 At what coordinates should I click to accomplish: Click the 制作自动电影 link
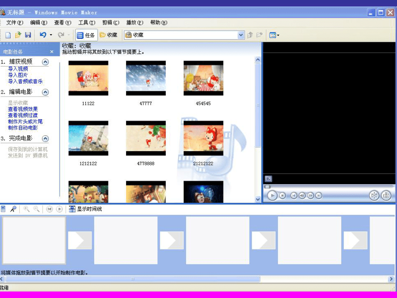pyautogui.click(x=23, y=128)
